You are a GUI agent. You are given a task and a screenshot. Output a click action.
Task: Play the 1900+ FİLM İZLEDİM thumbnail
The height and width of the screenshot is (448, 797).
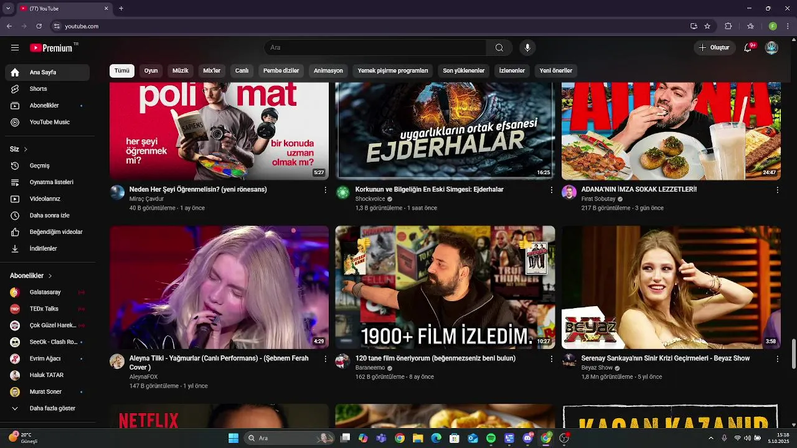(445, 287)
